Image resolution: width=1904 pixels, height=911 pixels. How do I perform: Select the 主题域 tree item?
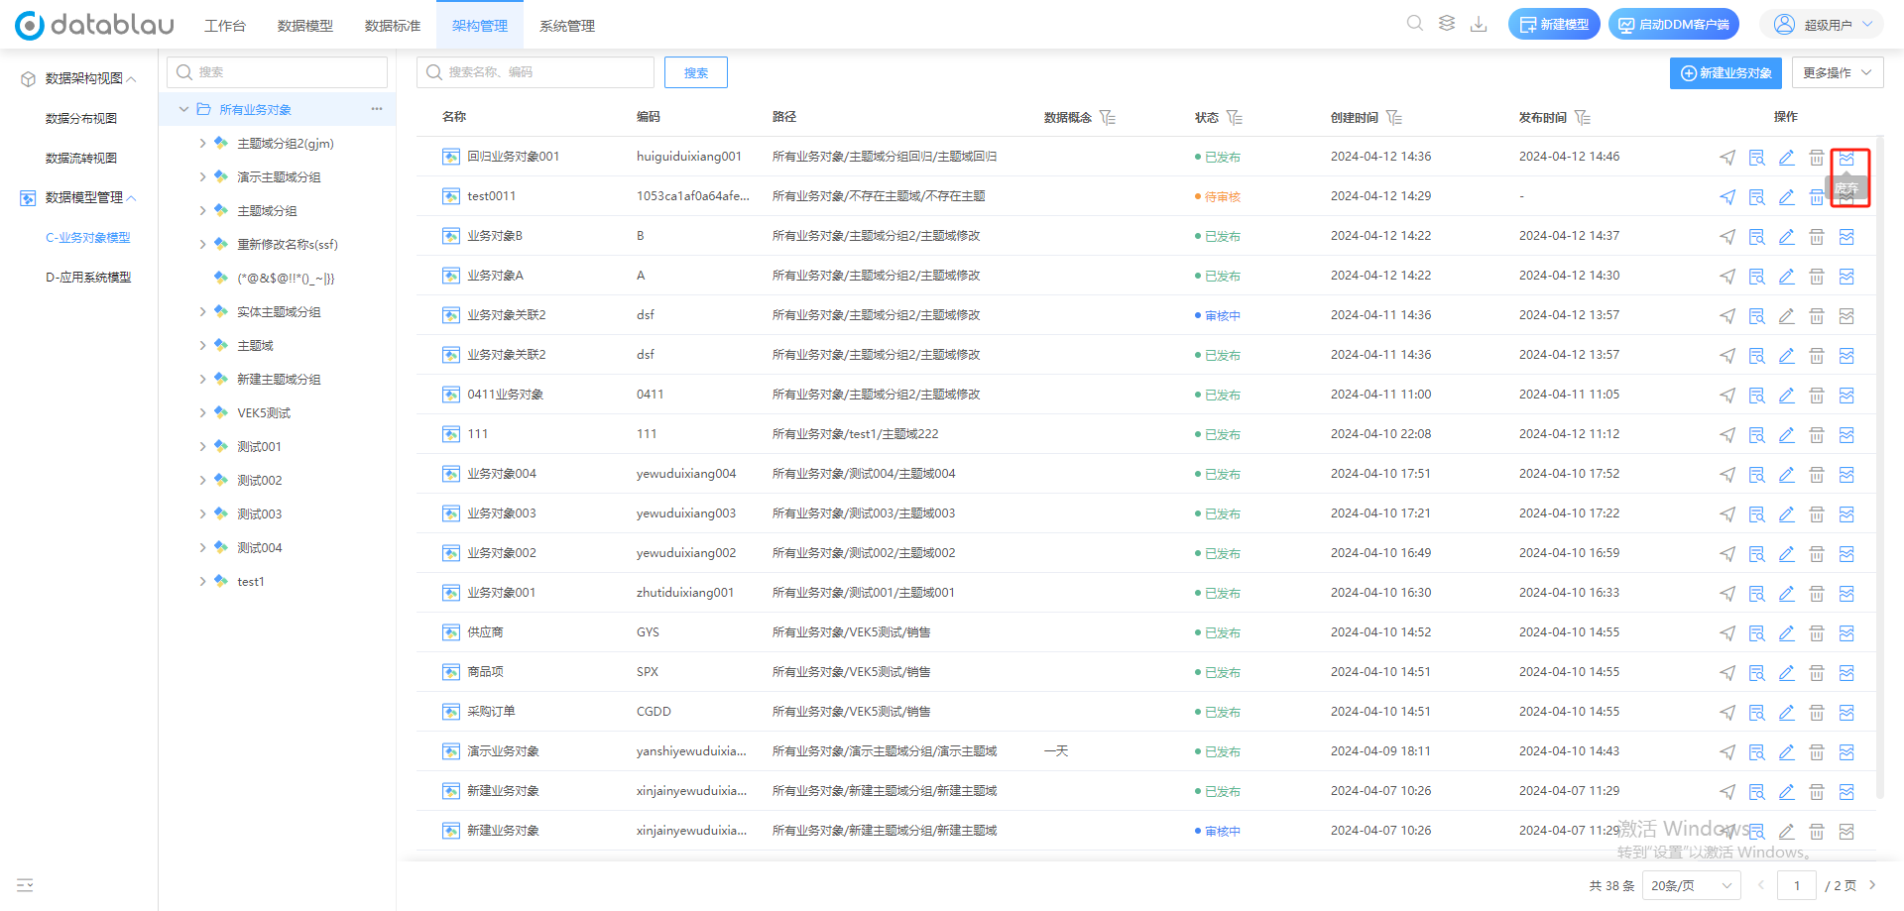coord(255,346)
